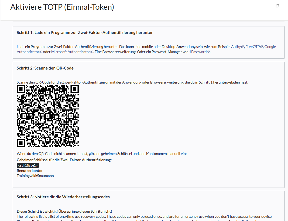
Task: Click the external-link icon after Authy
Action: tap(243, 47)
